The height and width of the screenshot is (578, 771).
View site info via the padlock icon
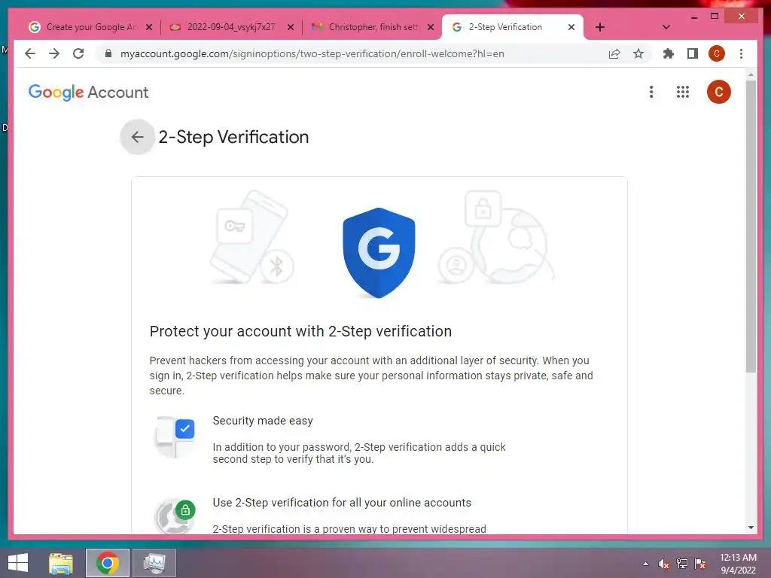click(x=108, y=53)
